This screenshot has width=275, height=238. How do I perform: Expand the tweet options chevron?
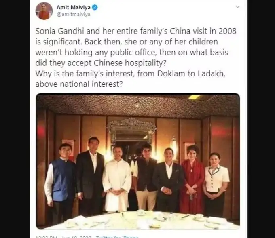[238, 7]
